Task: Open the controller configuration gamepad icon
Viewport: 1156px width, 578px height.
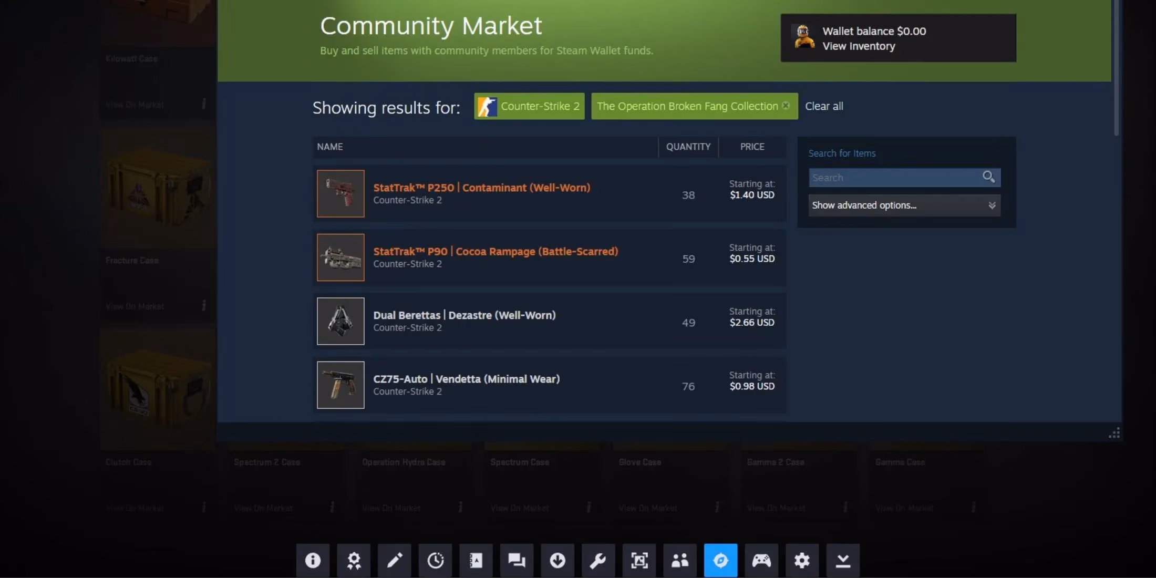Action: 761,561
